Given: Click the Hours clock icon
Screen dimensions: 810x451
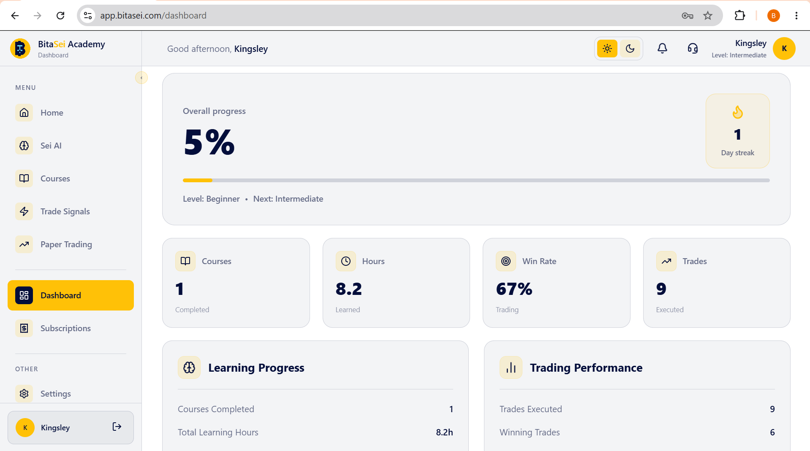Looking at the screenshot, I should coord(346,261).
